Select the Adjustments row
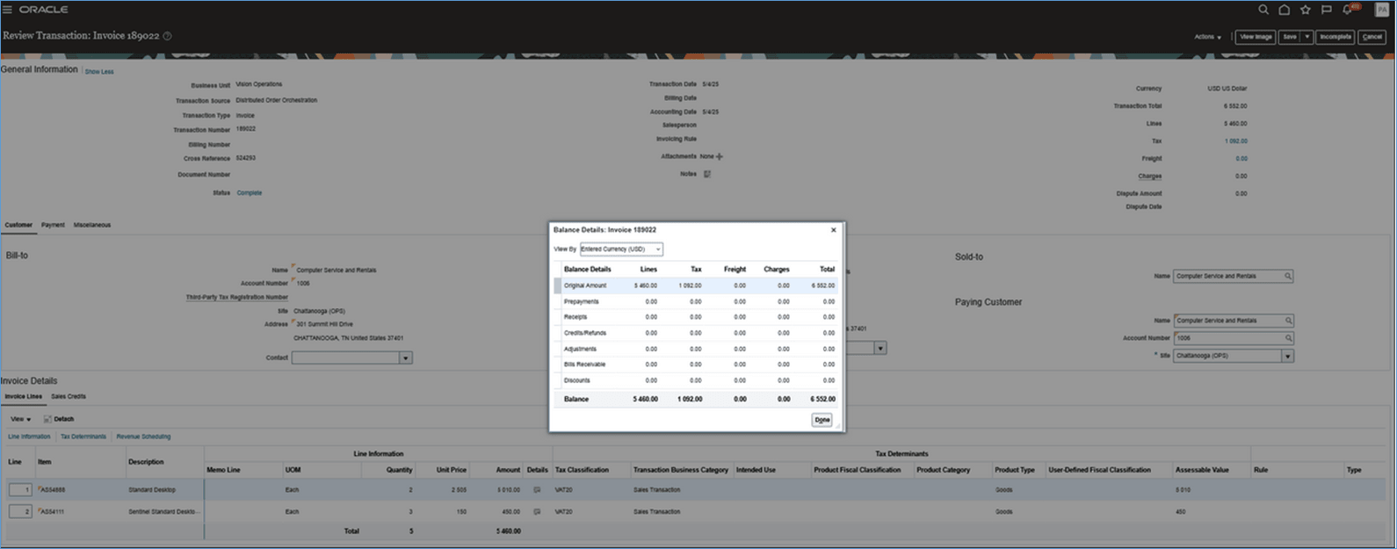The image size is (1397, 549). coord(695,349)
